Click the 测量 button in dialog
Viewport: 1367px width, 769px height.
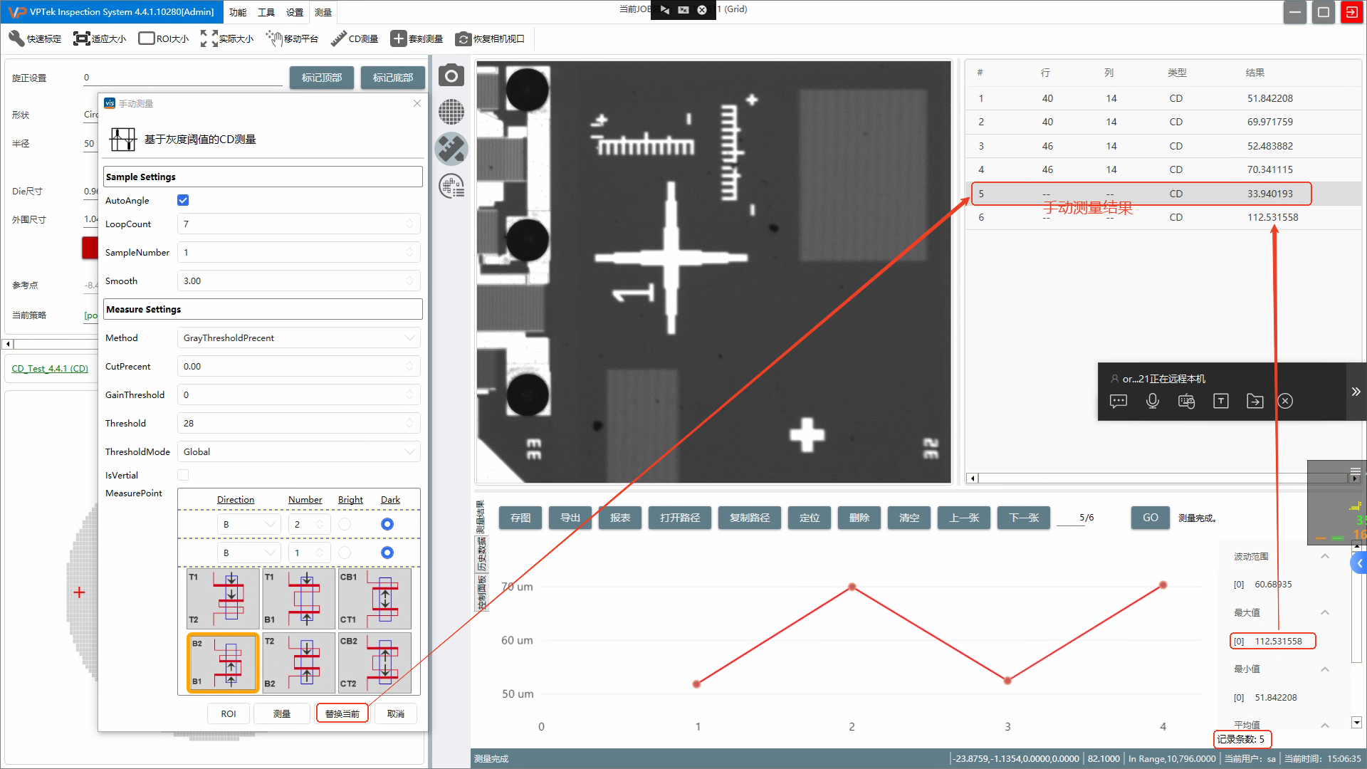[x=282, y=713]
